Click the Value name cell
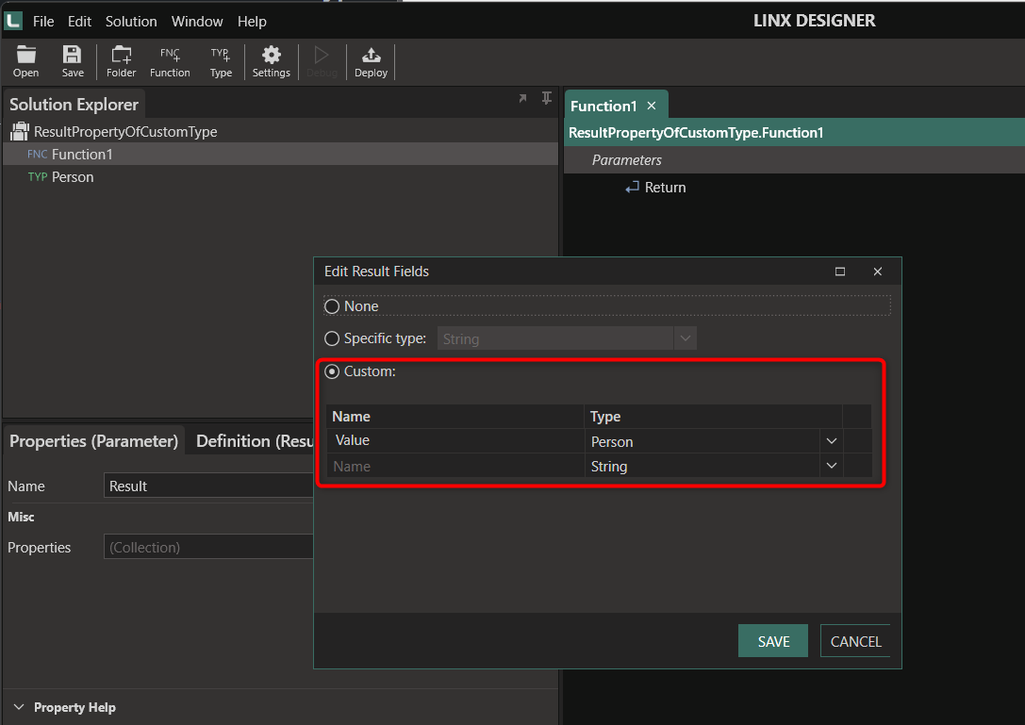1025x725 pixels. [x=455, y=440]
